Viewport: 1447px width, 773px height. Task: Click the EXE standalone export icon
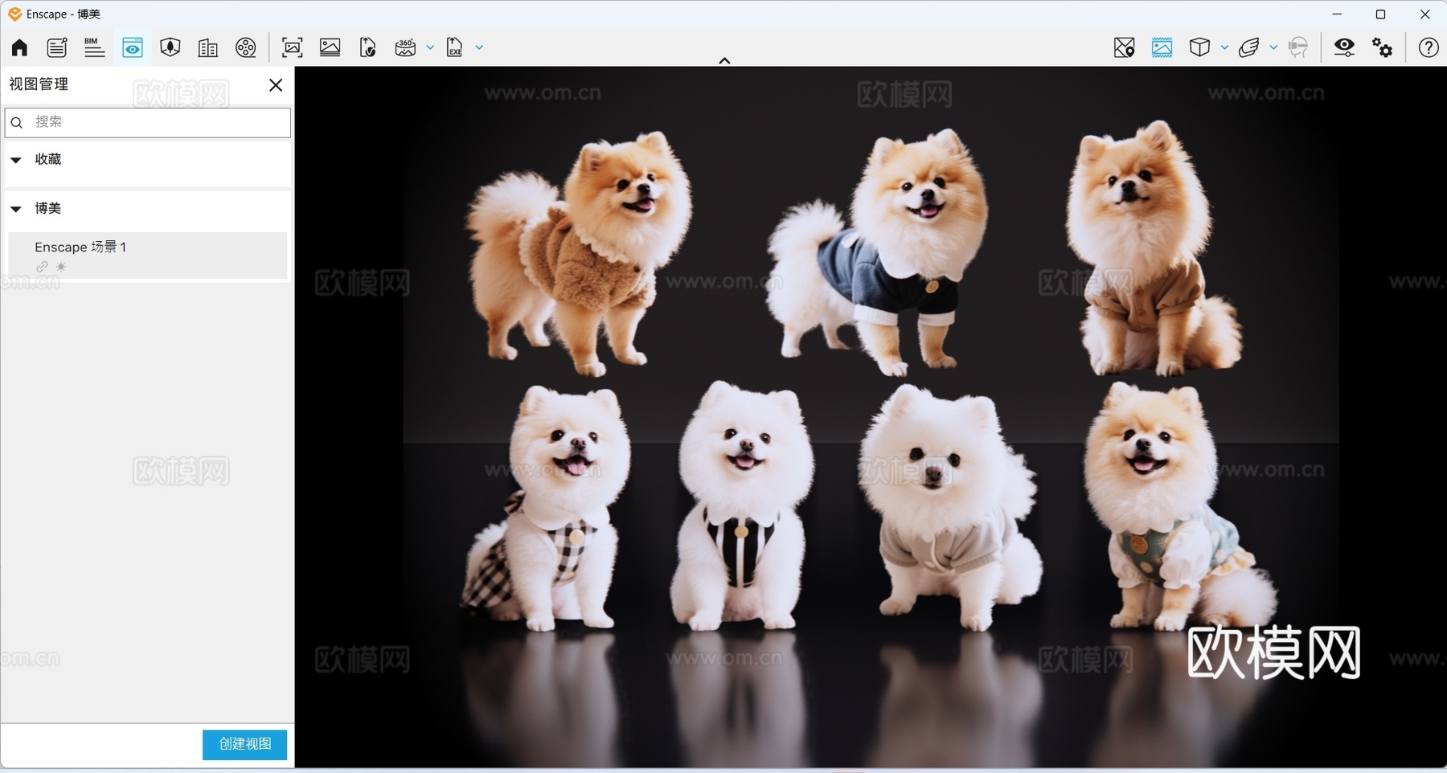point(455,47)
